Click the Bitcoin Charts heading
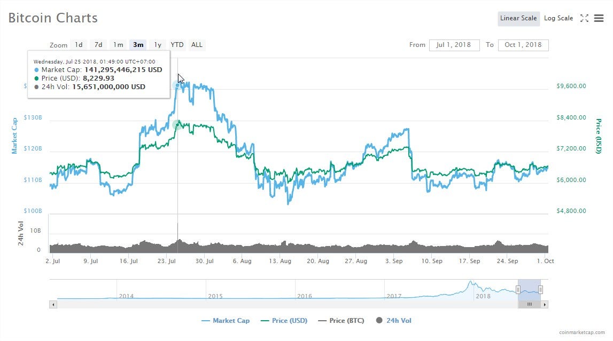This screenshot has height=341, width=613. point(53,18)
